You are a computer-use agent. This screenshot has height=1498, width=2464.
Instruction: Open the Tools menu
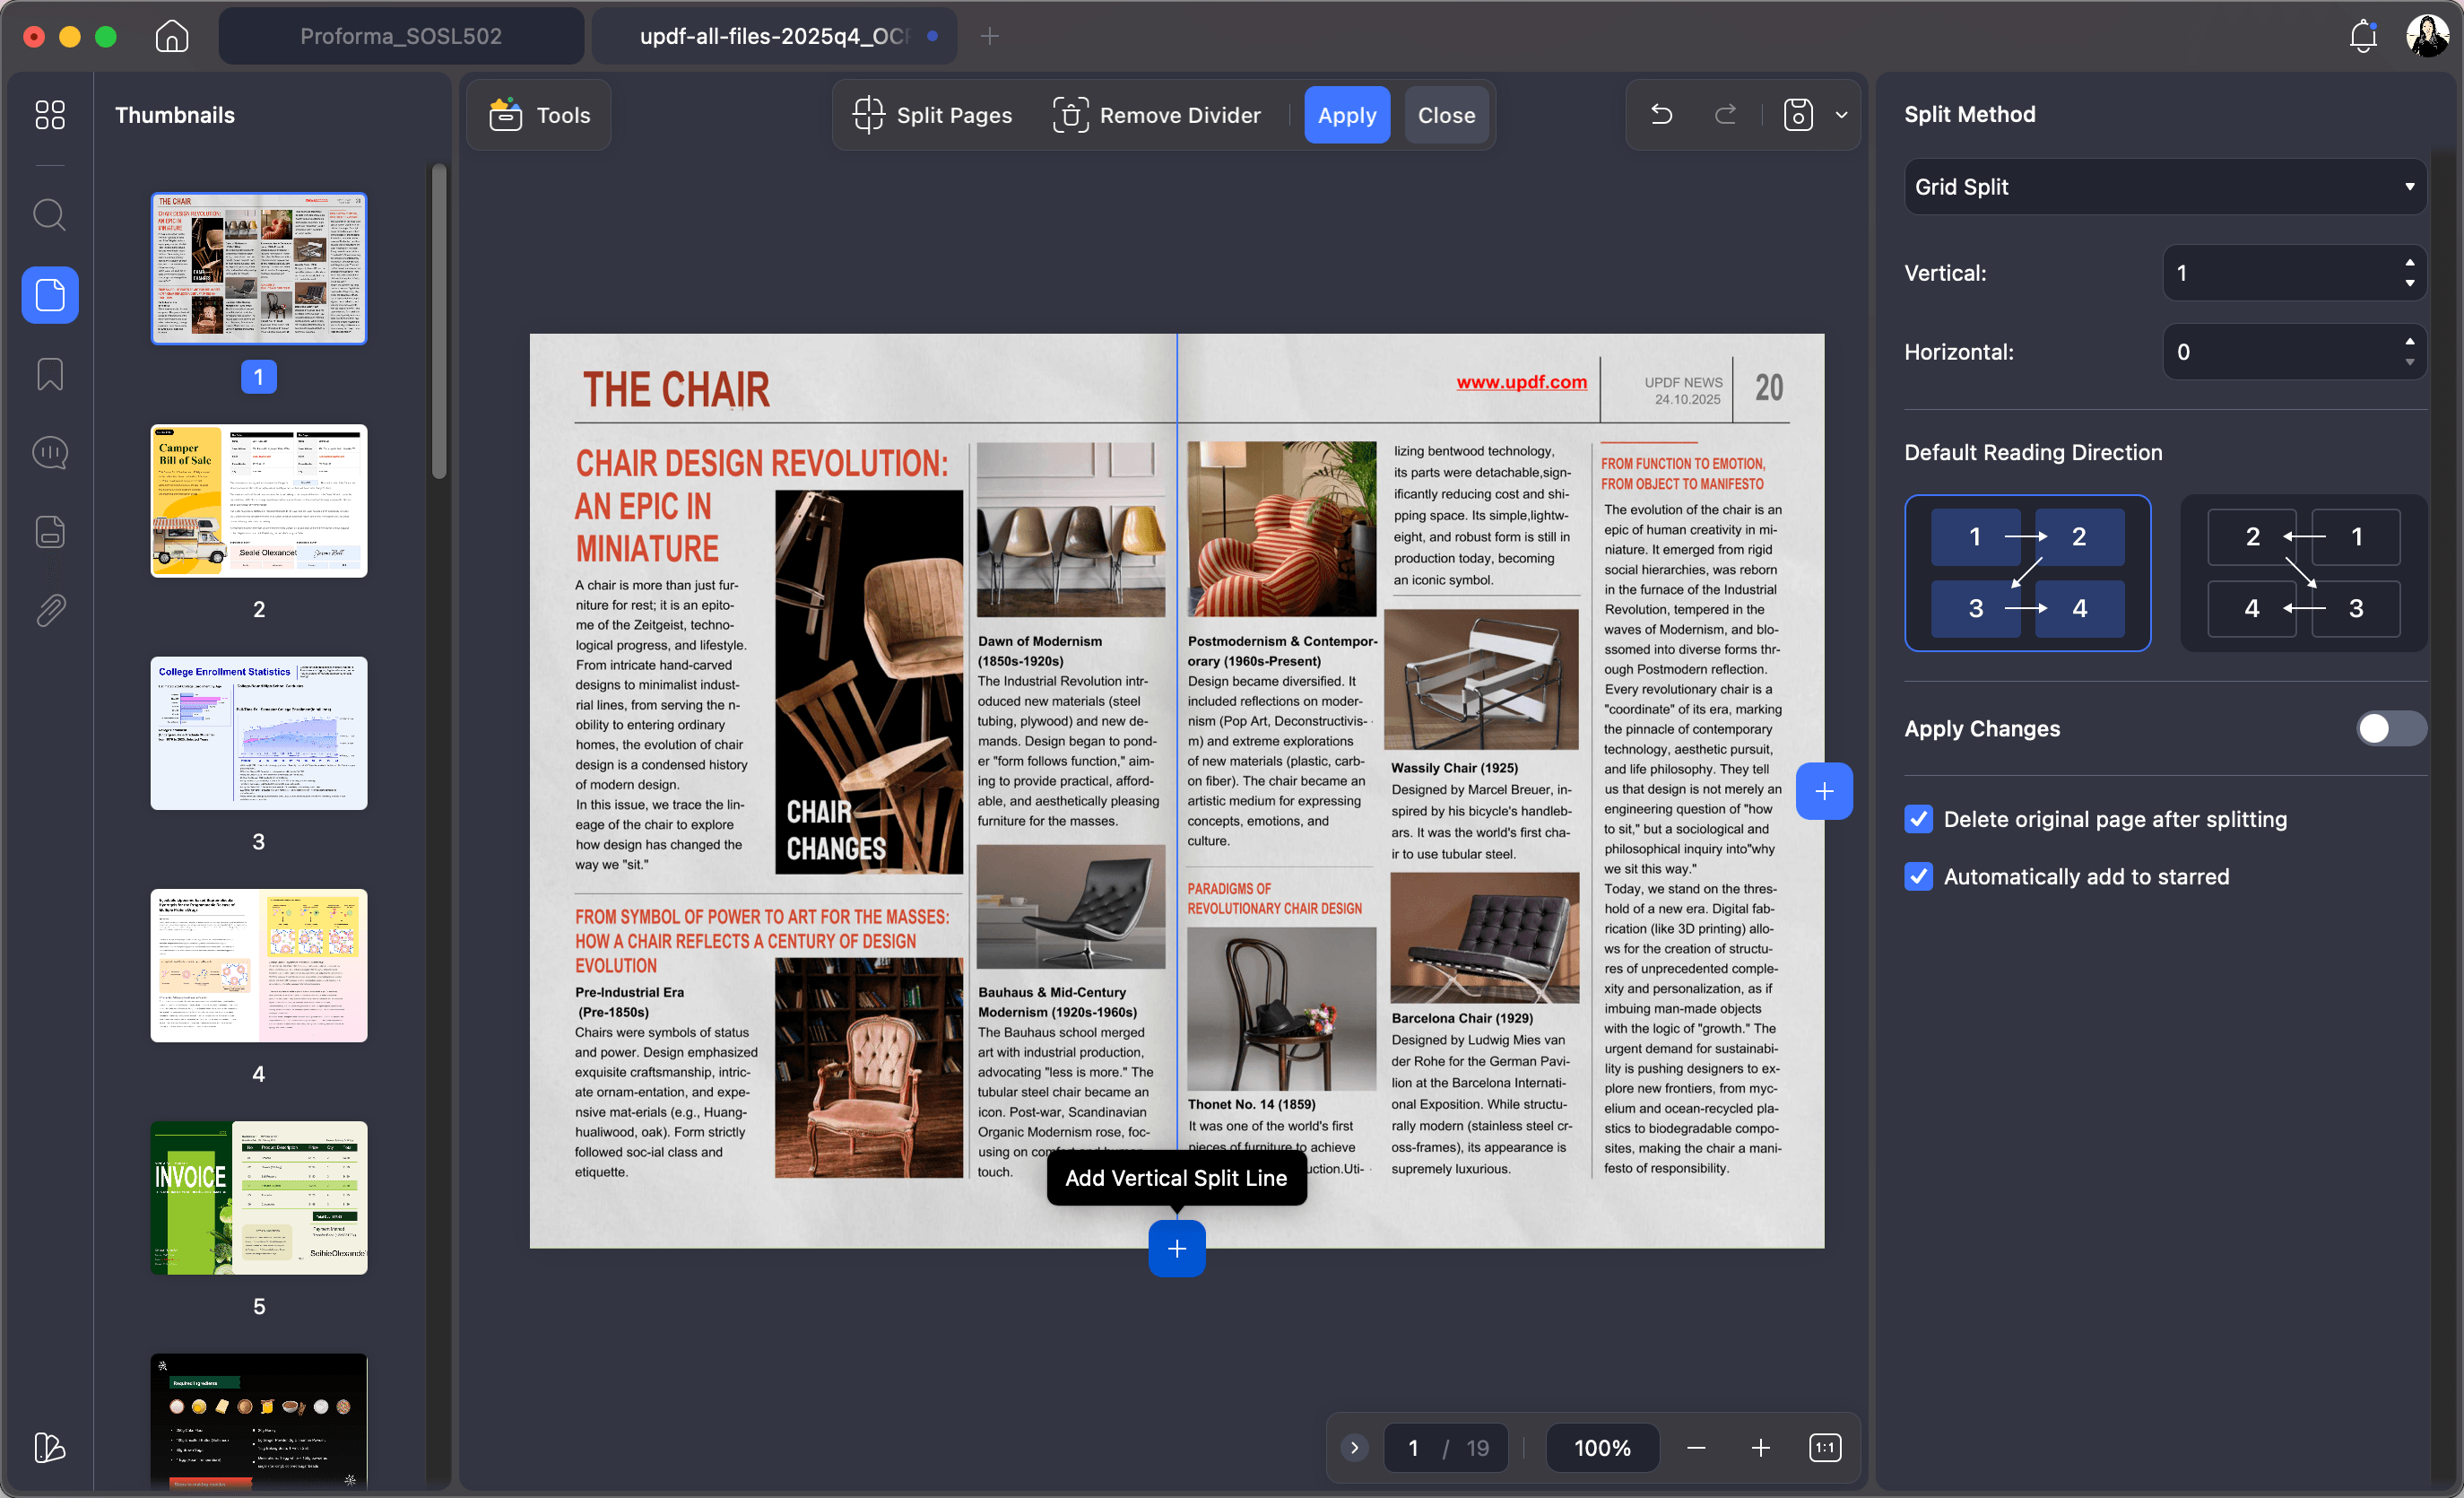tap(538, 114)
